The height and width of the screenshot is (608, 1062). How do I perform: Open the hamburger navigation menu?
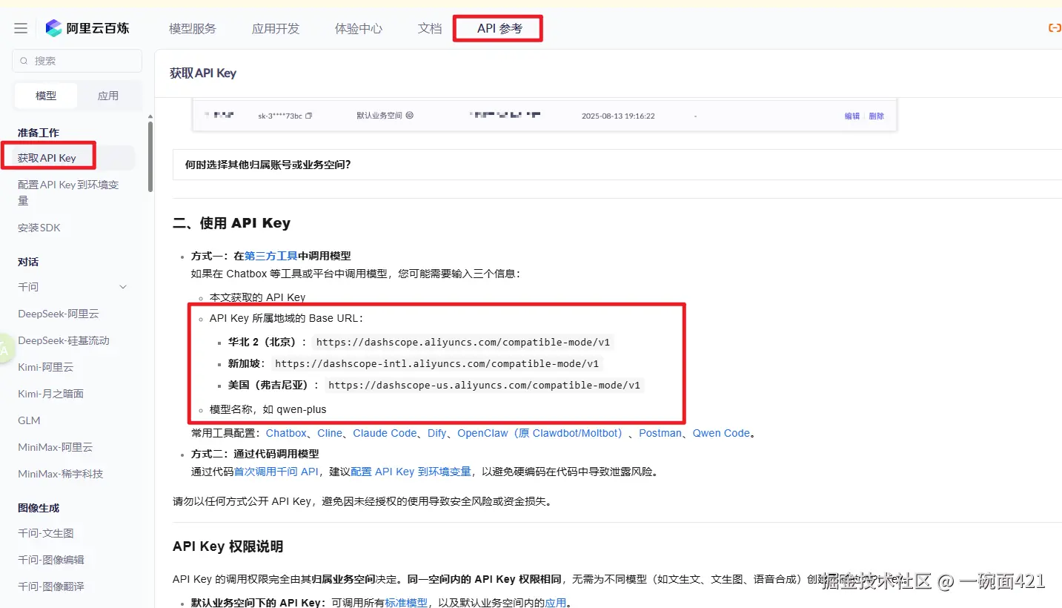click(21, 28)
